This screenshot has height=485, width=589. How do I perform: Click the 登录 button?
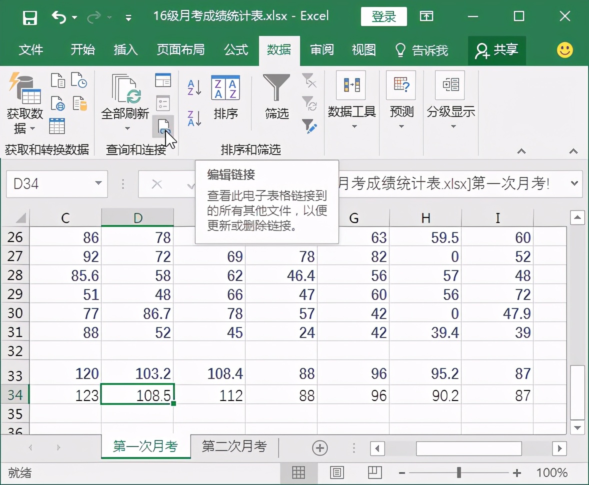[384, 16]
